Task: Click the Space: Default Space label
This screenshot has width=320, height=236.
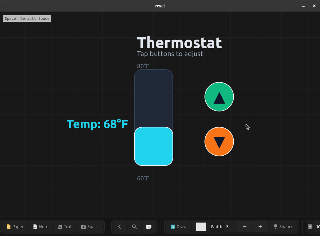Action: click(x=27, y=18)
